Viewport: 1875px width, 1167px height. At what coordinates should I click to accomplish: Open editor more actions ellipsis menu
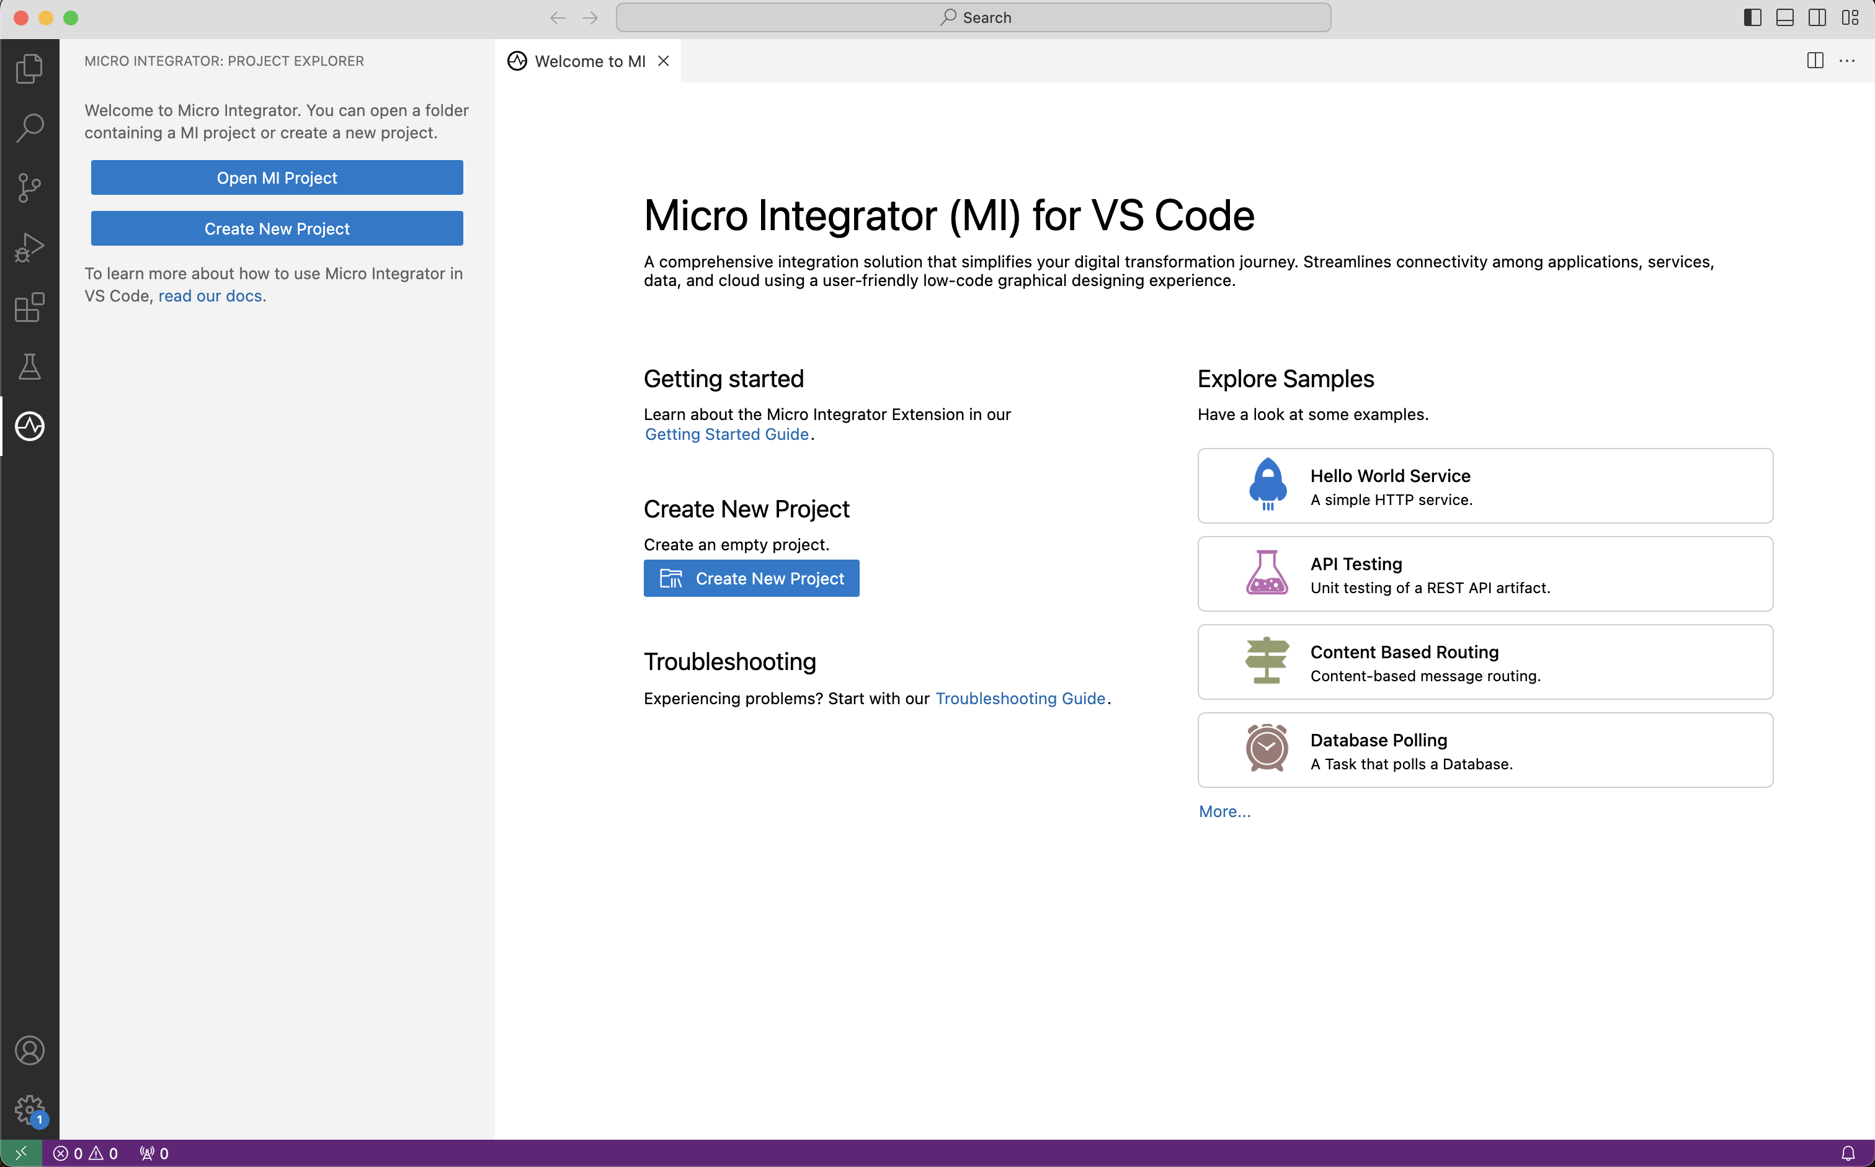pos(1847,61)
